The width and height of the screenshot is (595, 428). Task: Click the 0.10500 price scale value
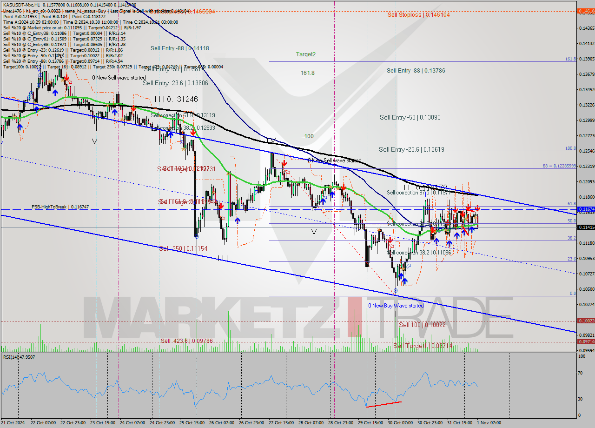pos(586,289)
